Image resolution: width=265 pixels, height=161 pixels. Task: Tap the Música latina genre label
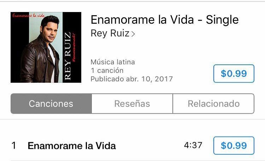point(113,62)
